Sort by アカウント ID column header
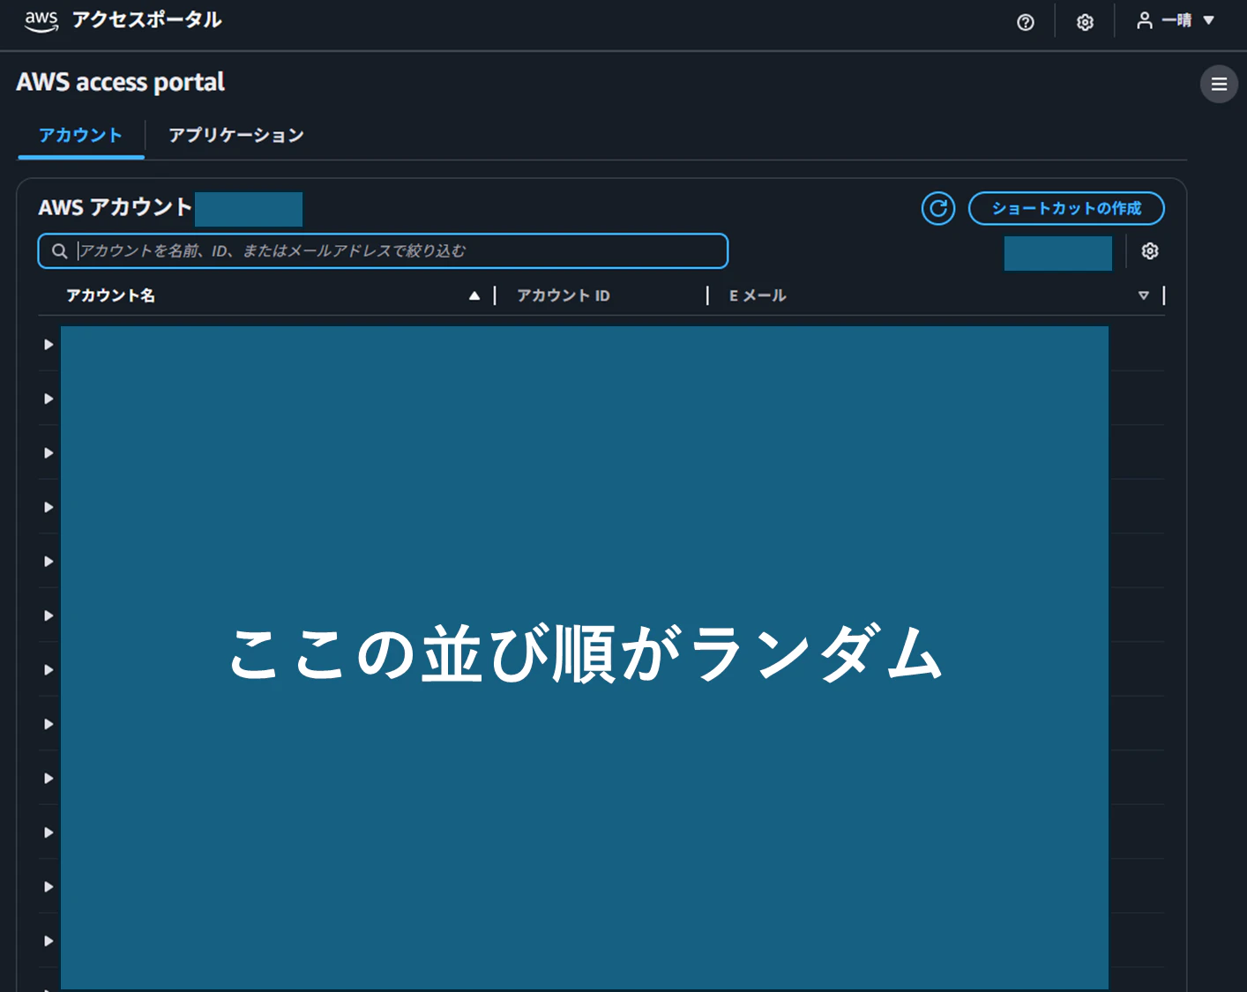Screen dimensions: 1247x992 [564, 295]
